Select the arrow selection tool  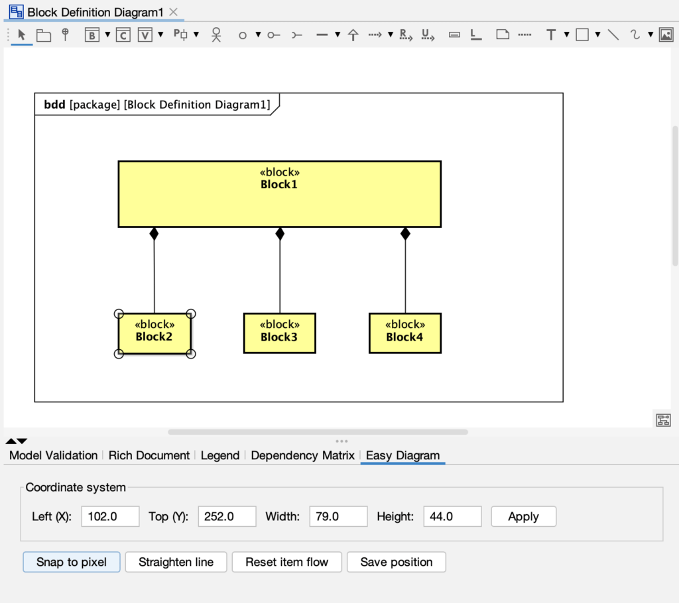(21, 35)
